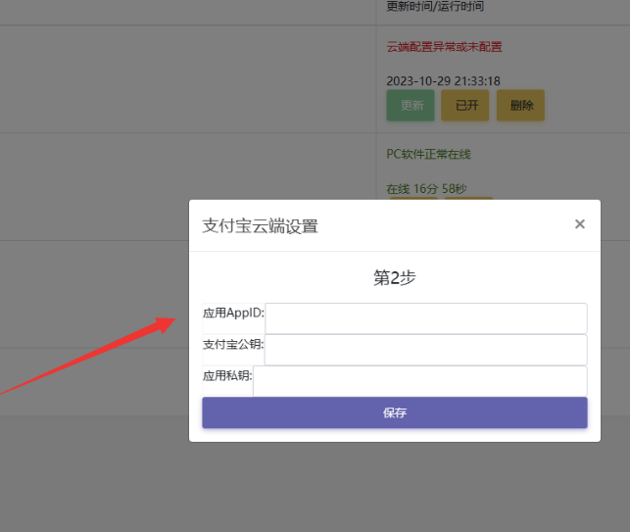Select the 应用私钥 input field
630x532 pixels.
click(420, 381)
